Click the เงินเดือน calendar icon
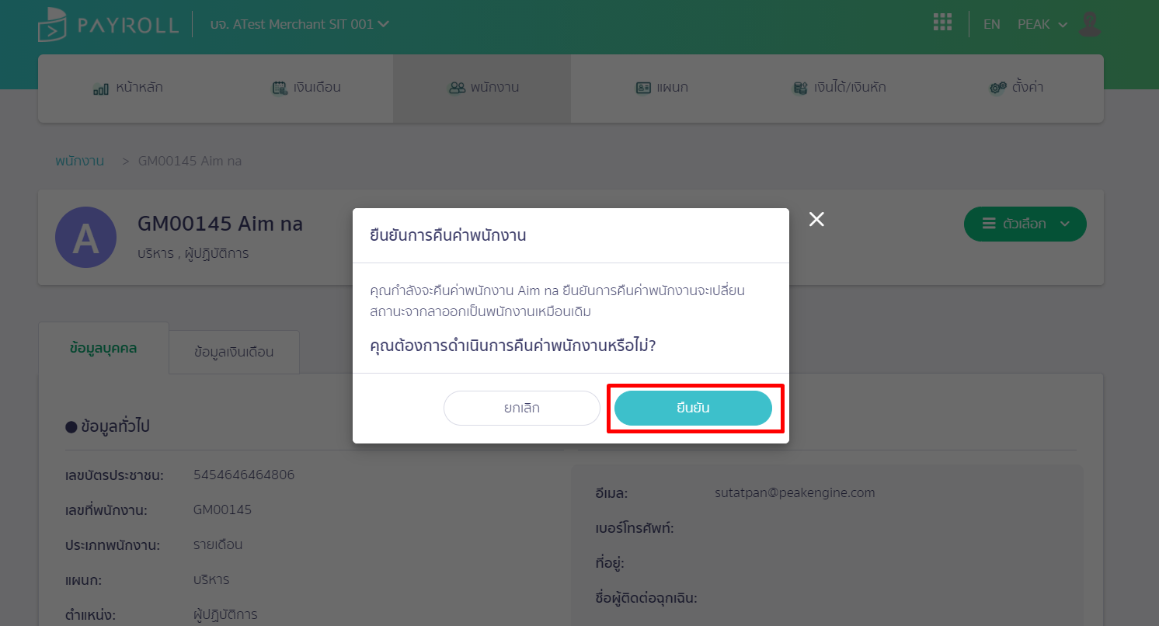This screenshot has height=626, width=1159. click(279, 88)
